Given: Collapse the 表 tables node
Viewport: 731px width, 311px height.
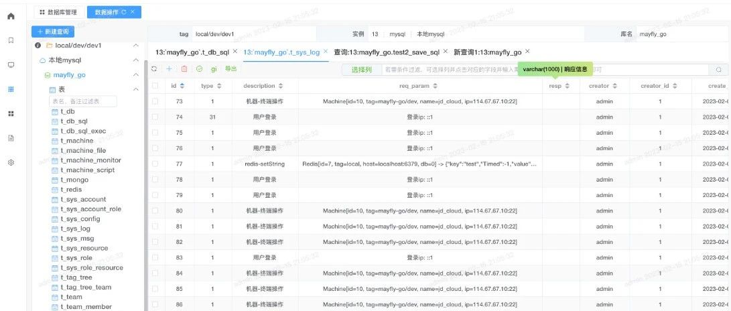Looking at the screenshot, I should 135,89.
